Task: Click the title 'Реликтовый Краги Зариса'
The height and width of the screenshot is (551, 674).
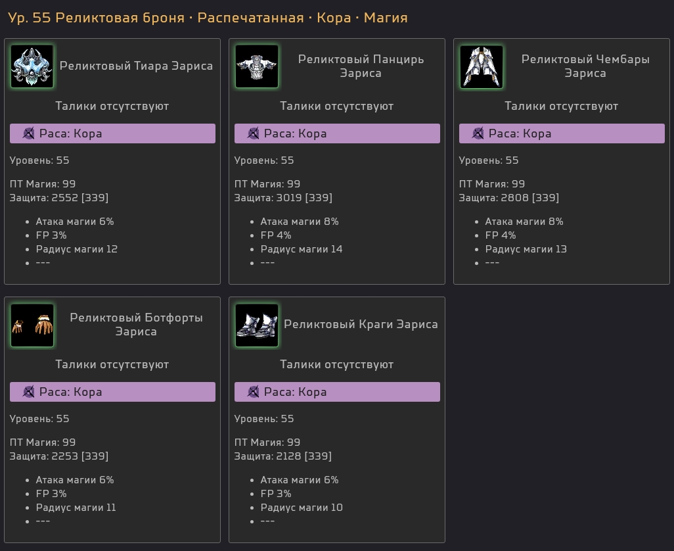Action: (x=361, y=324)
